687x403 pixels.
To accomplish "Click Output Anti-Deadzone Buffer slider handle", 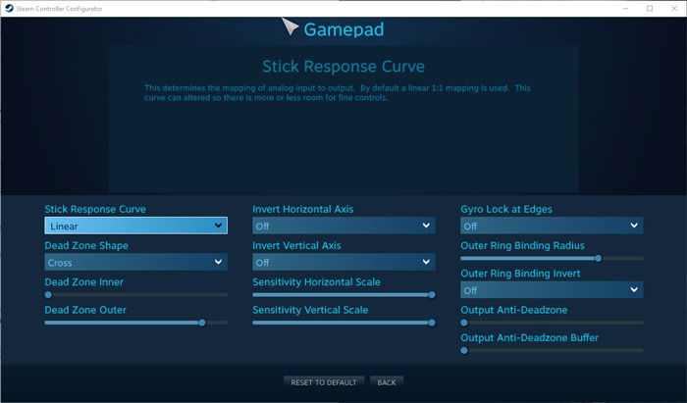I will tap(464, 350).
